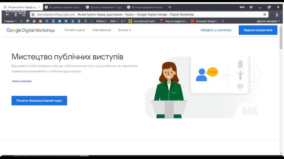284x159 pixels.
Task: Open 'Другие закладки' folder dropdown
Action: tap(268, 21)
